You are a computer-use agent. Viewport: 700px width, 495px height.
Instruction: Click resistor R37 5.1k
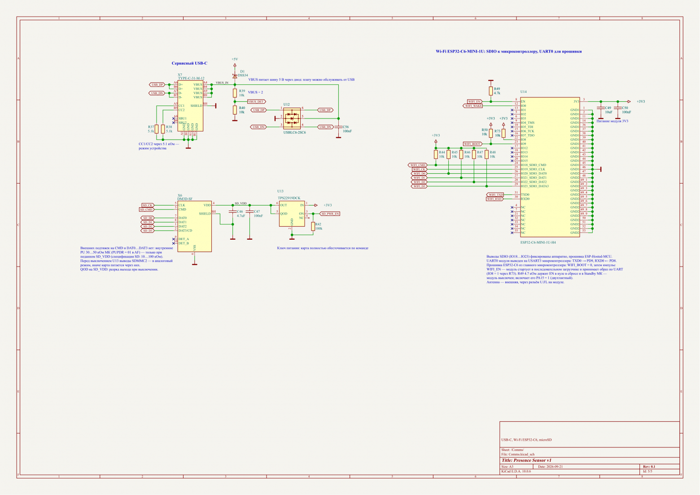click(156, 129)
